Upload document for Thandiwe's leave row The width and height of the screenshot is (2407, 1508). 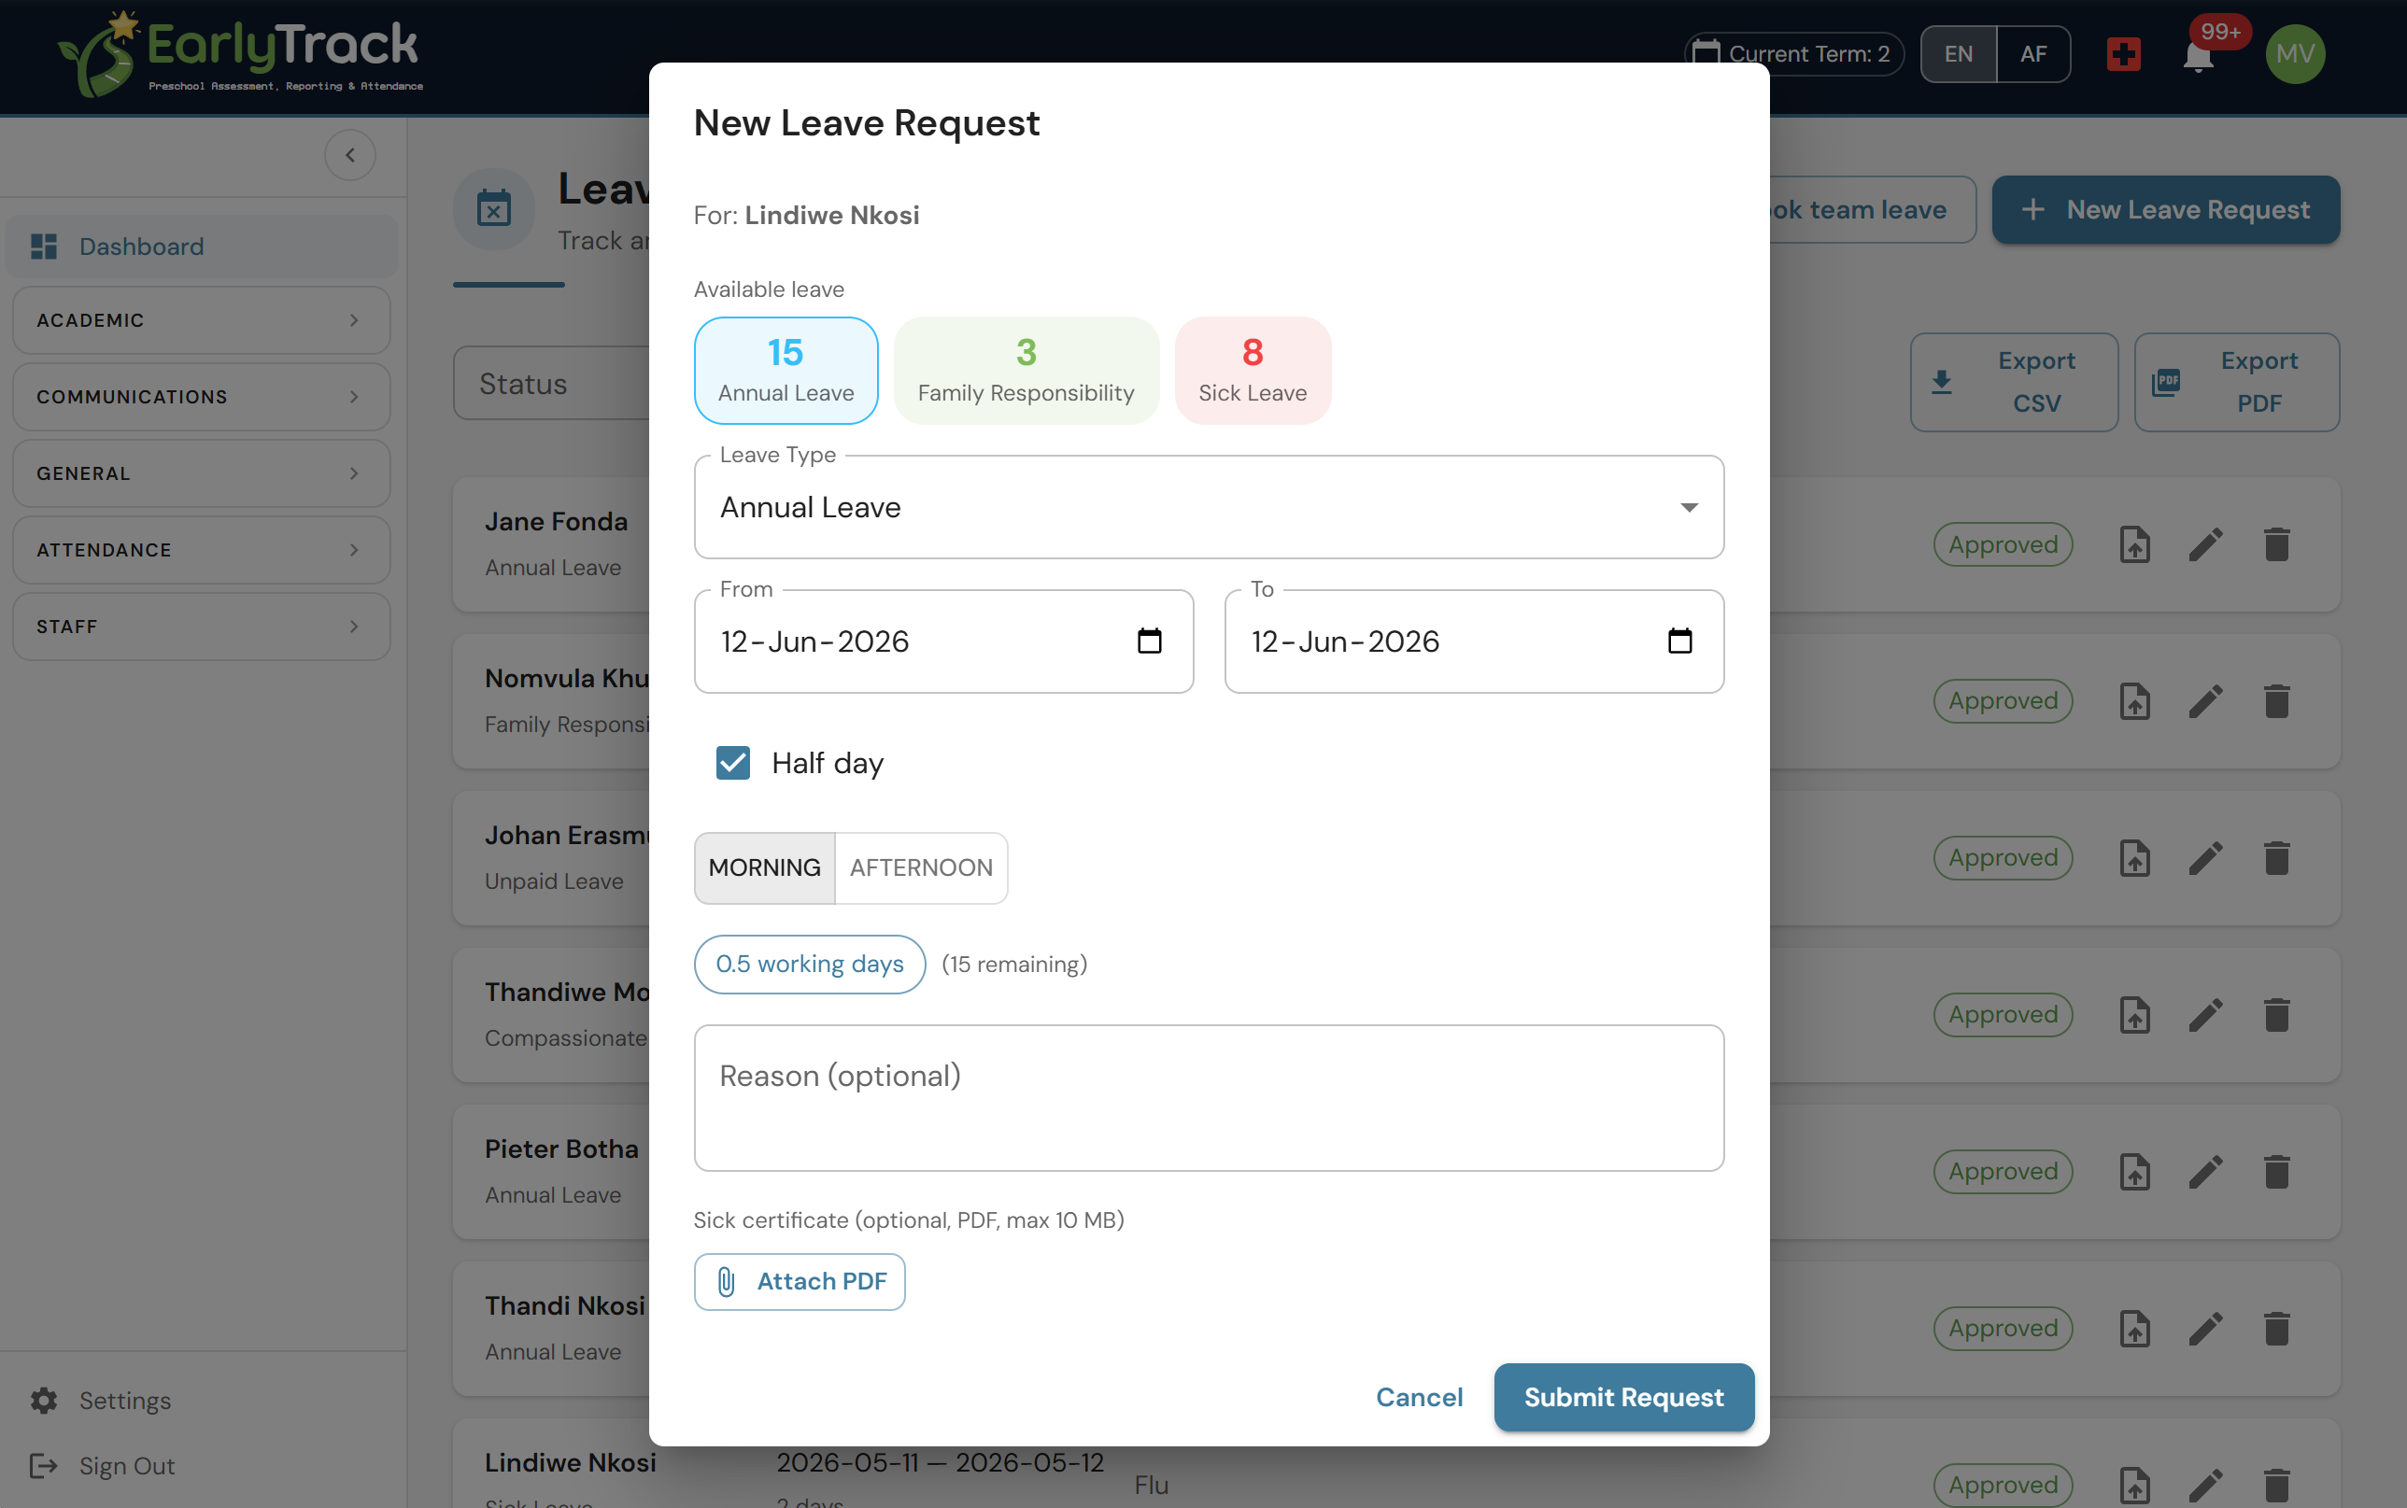[x=2134, y=1015]
